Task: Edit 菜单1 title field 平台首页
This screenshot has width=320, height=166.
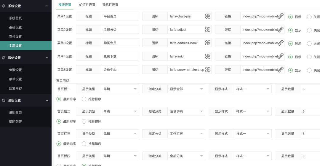Action: pos(120,16)
